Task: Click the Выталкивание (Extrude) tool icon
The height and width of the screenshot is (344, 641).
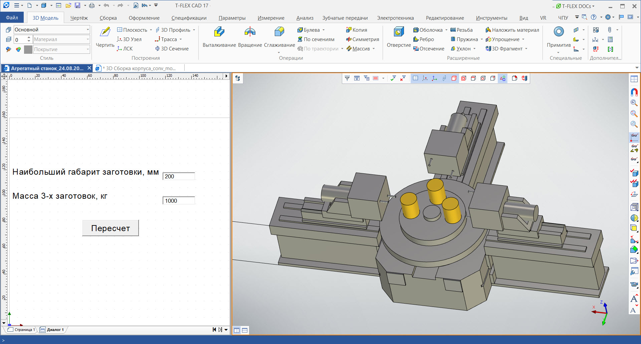Action: click(219, 32)
